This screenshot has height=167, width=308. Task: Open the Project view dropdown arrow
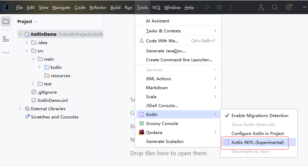pyautogui.click(x=36, y=22)
